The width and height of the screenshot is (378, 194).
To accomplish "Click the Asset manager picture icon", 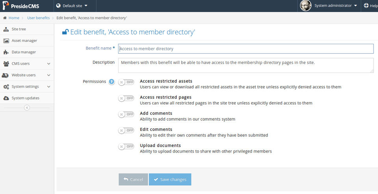I will click(6, 41).
